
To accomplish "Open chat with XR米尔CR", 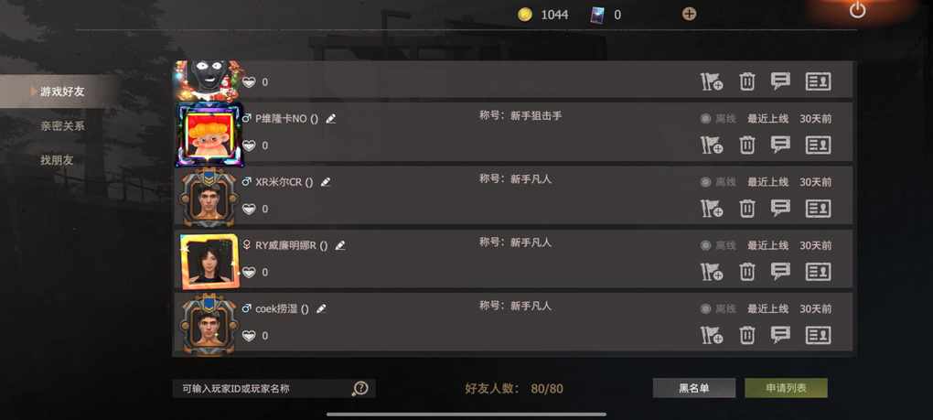I will point(780,209).
